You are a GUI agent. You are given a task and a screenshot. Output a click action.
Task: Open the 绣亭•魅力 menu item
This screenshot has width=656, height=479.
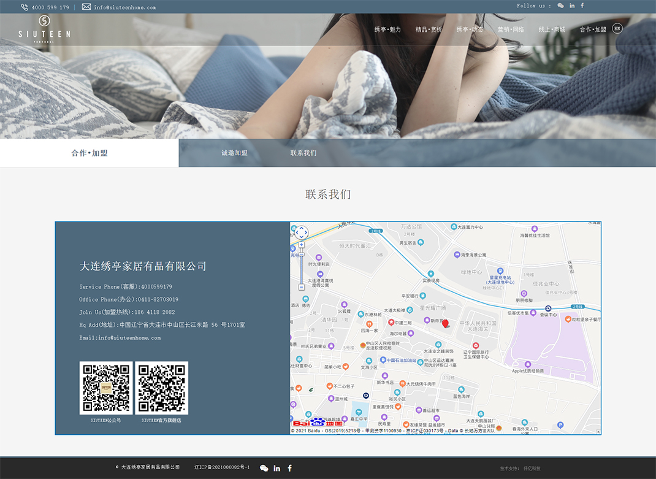pos(387,29)
